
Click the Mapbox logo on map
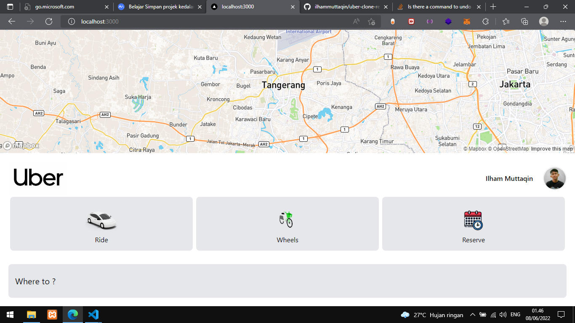(x=21, y=146)
